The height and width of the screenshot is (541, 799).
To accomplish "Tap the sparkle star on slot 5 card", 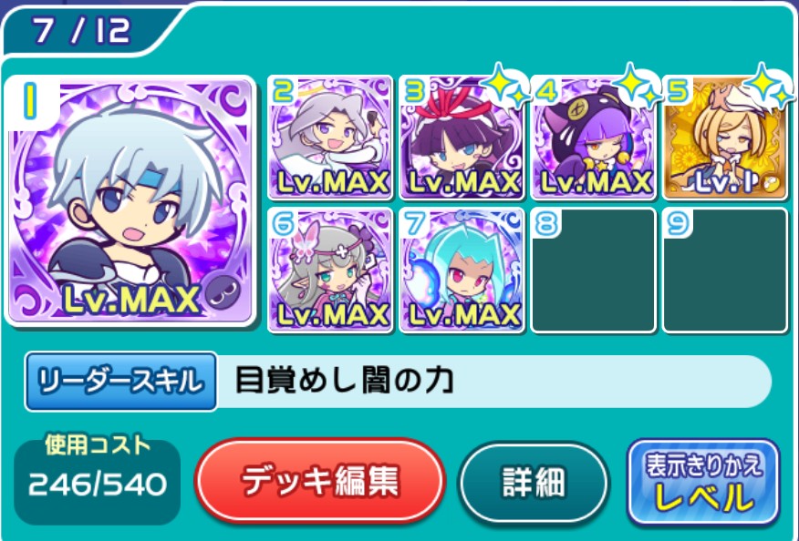I will tap(770, 86).
